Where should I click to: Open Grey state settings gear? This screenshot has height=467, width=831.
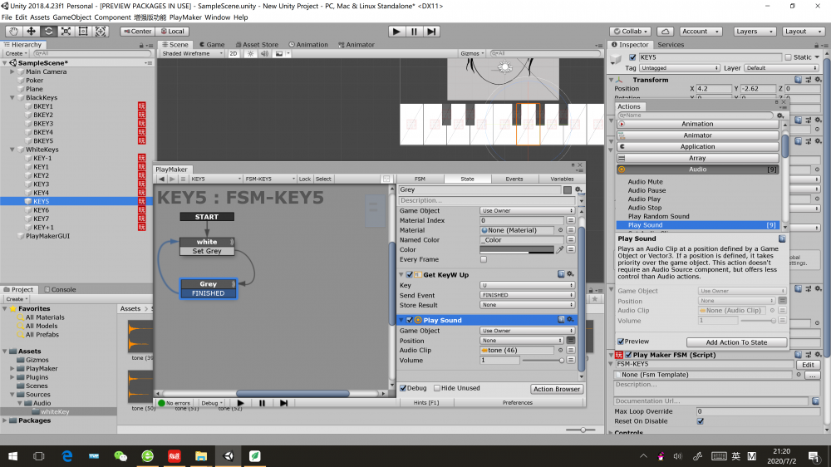pyautogui.click(x=578, y=189)
